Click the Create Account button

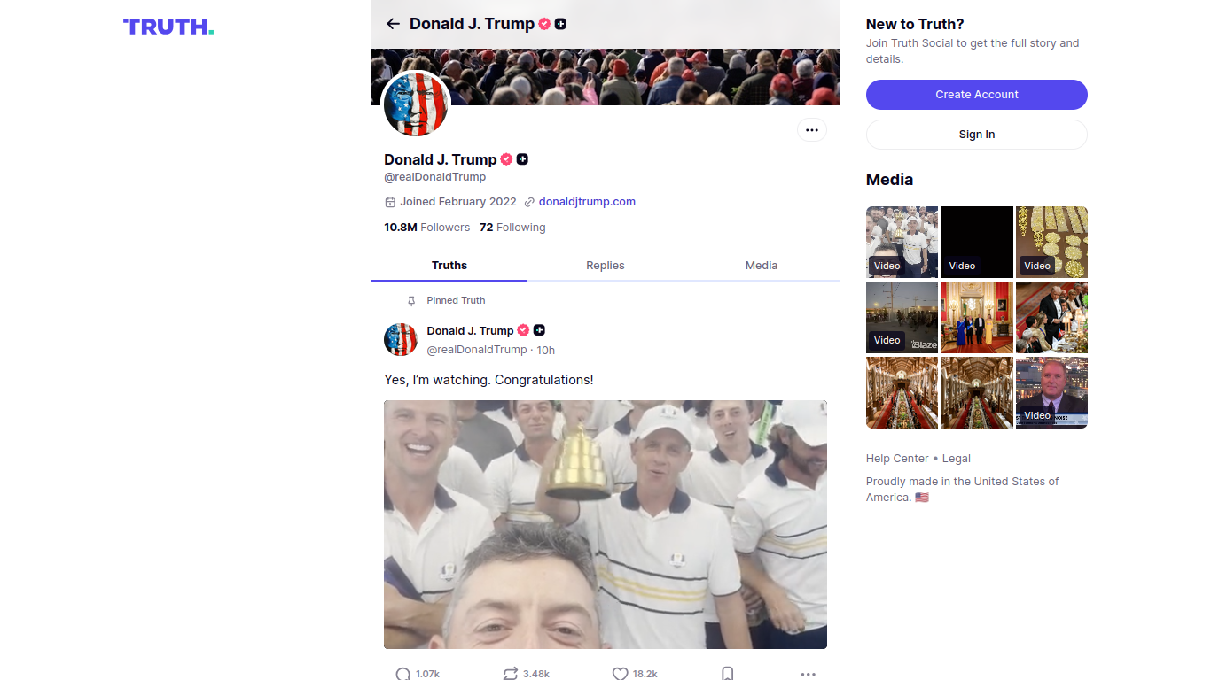click(976, 95)
